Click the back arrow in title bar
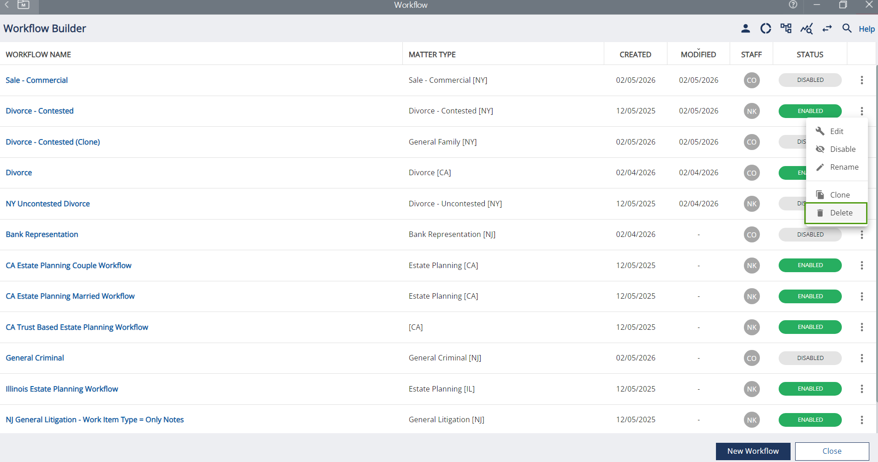Screen dimensions: 878x462 tap(7, 5)
